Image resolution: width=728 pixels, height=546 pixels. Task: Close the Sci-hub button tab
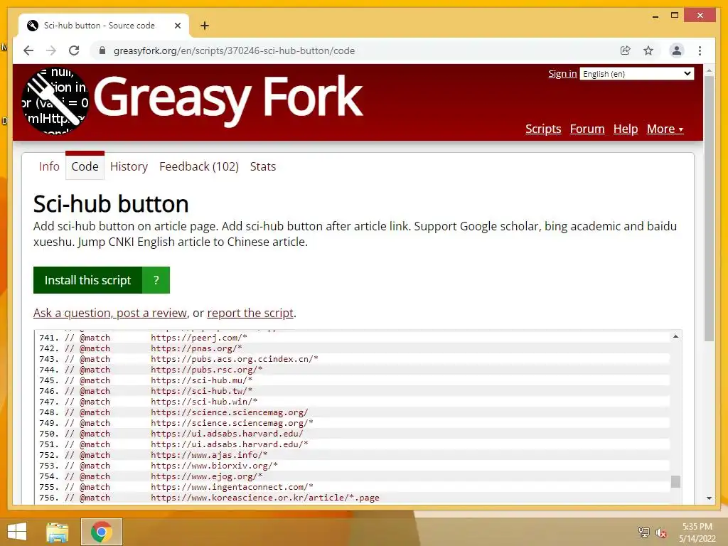point(177,26)
